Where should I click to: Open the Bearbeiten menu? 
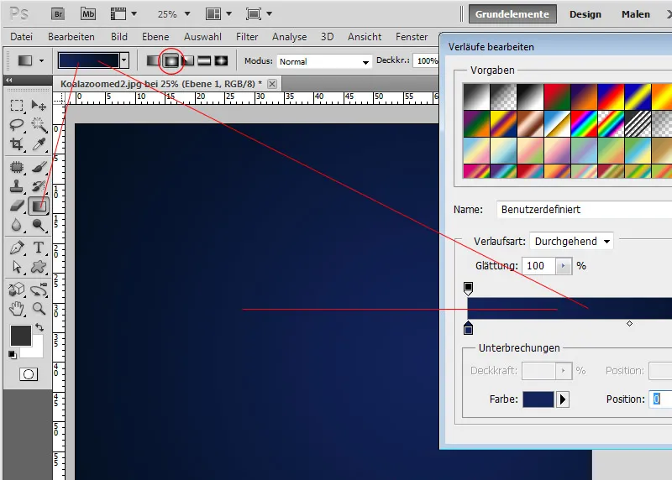(71, 37)
